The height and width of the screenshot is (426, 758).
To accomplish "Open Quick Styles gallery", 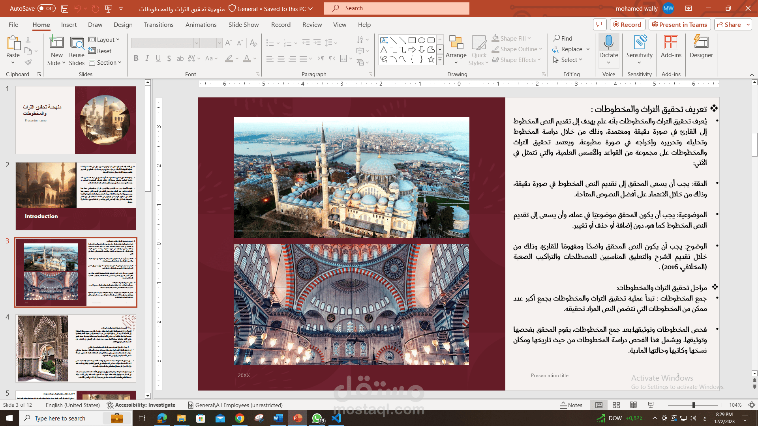I will (x=479, y=50).
